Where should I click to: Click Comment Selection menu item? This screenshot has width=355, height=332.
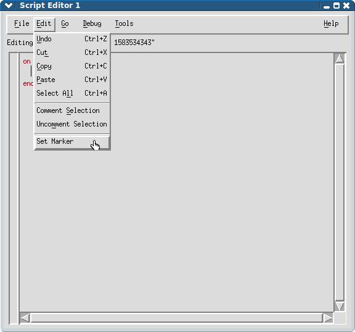pos(72,110)
